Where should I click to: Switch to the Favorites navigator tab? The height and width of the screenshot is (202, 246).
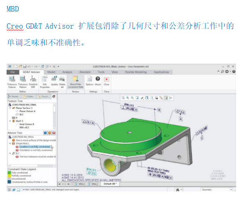coord(44,97)
